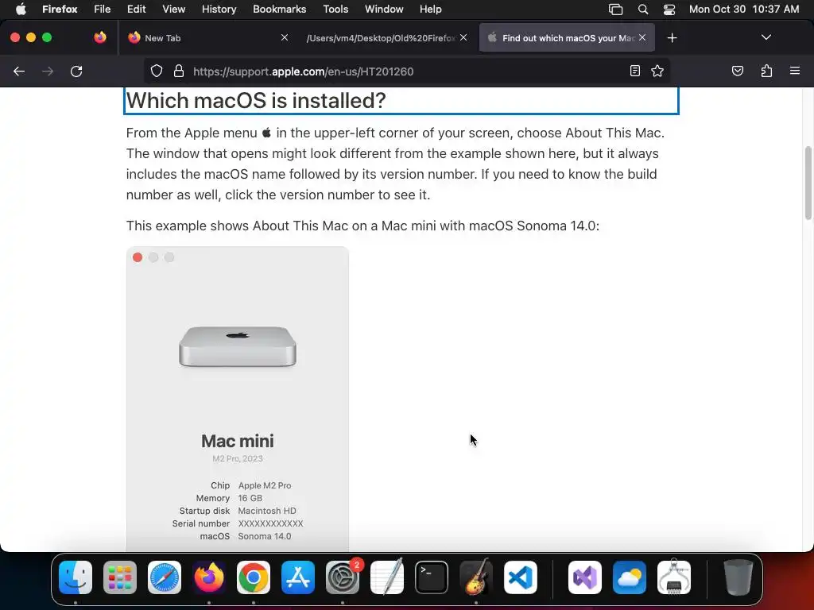List all tabs with the chevron dropdown
Viewport: 814px width, 610px height.
click(766, 37)
